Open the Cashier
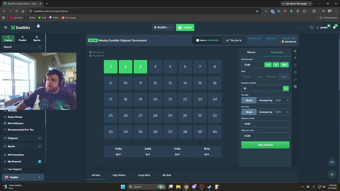 (x=185, y=28)
